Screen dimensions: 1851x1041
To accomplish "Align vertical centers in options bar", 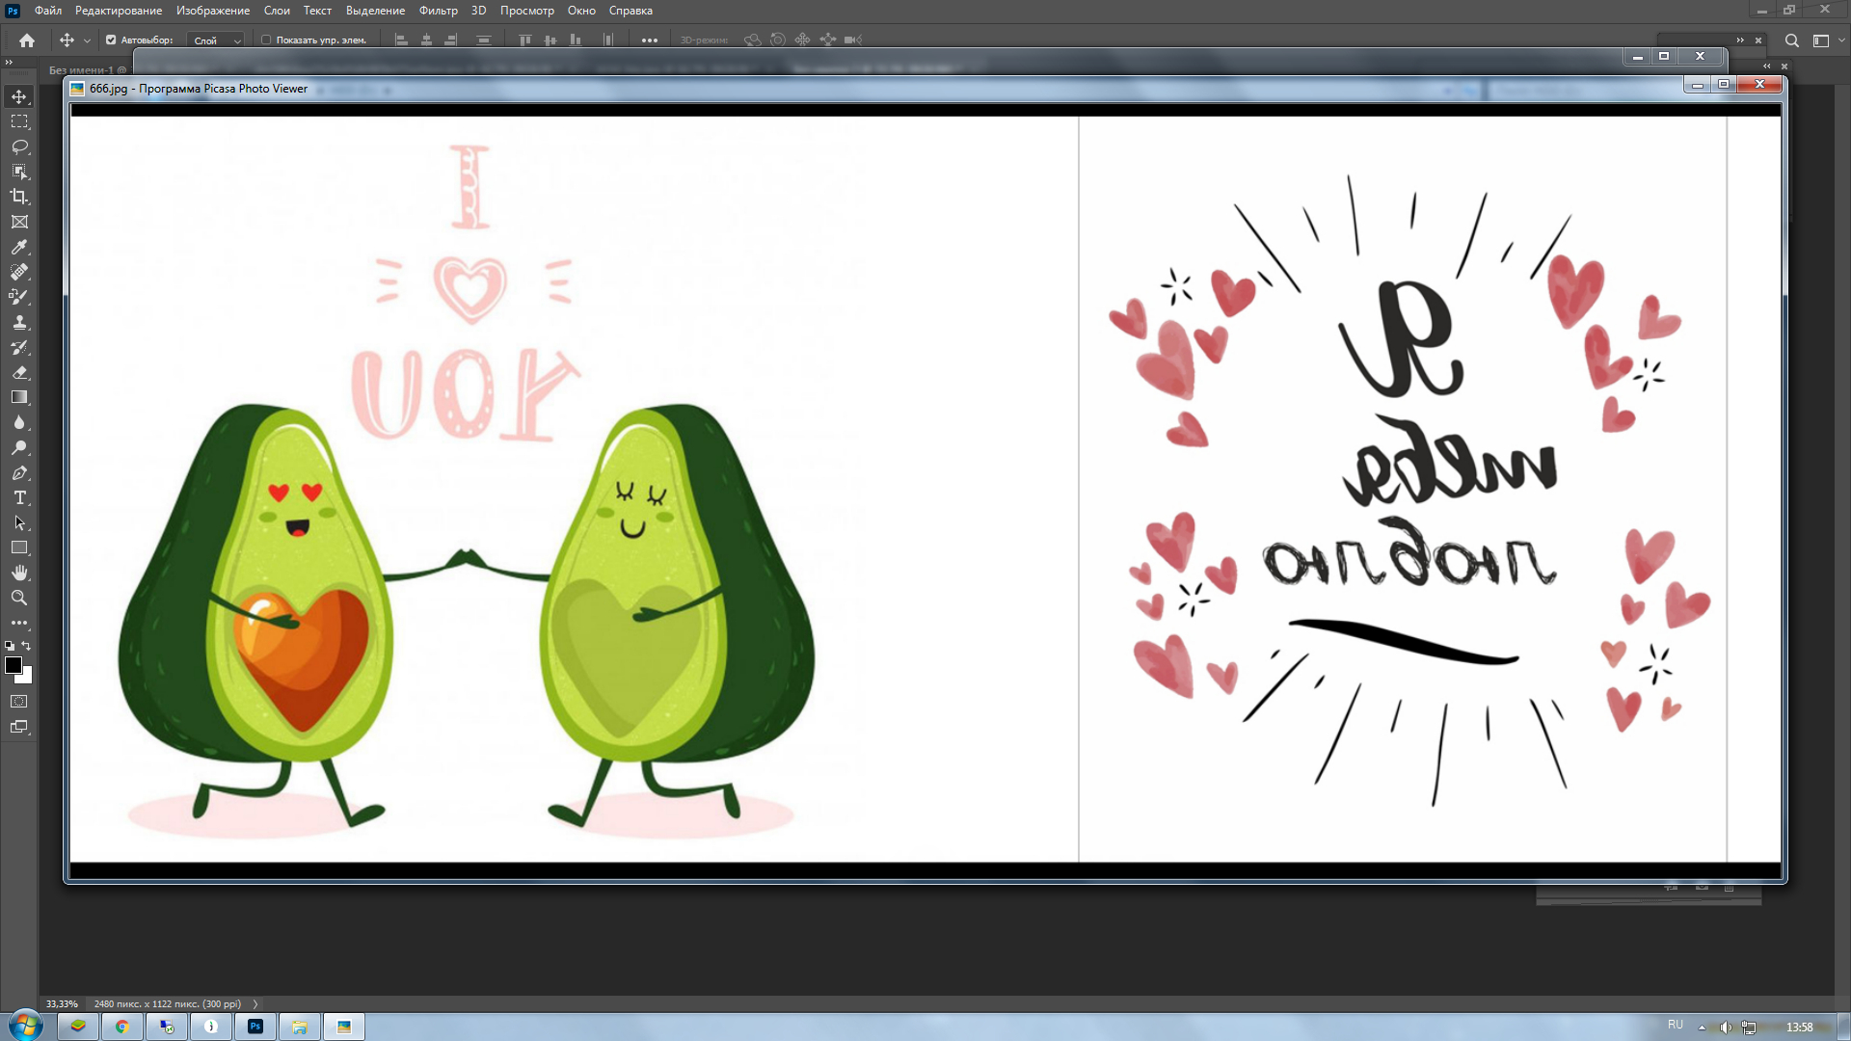I will click(x=550, y=40).
